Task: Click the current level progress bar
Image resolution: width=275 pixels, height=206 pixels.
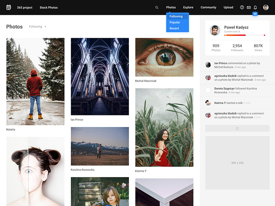Action: tap(244, 35)
